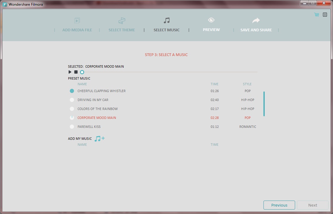Open the Select Theme step icon

122,21
